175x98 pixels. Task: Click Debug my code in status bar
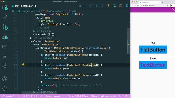[x=53, y=96]
